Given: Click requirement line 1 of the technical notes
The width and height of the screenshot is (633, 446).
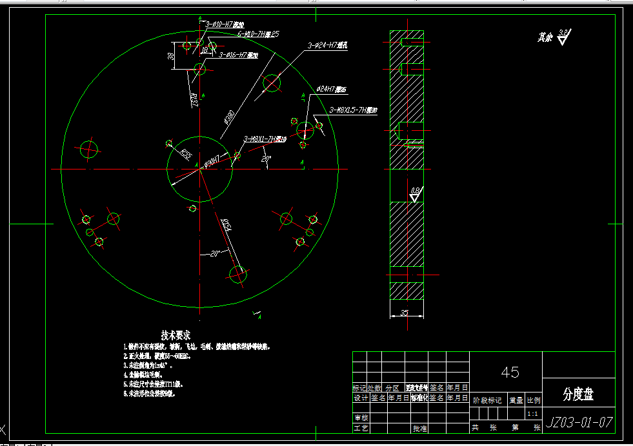Looking at the screenshot, I should 197,347.
